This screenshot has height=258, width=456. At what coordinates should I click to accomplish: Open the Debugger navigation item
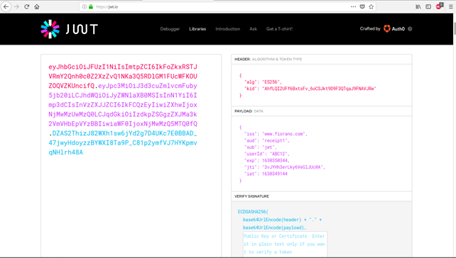point(170,29)
